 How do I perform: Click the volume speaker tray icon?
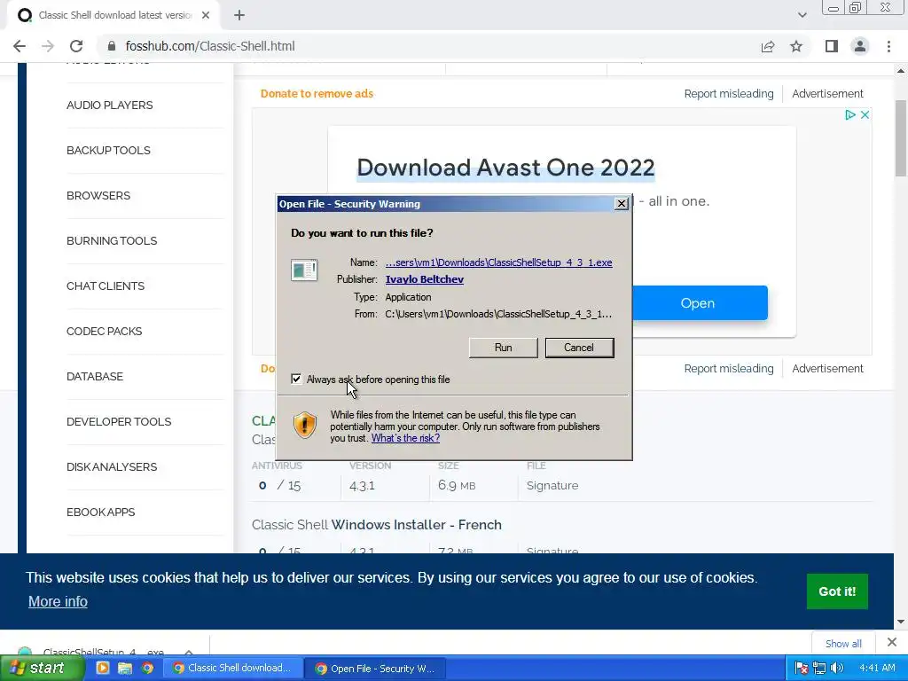click(x=837, y=669)
